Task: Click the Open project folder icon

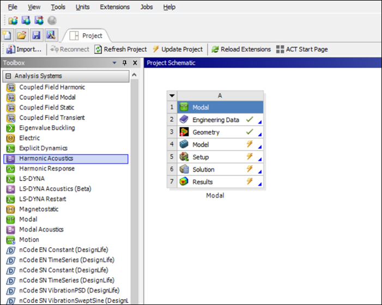Action: click(21, 35)
